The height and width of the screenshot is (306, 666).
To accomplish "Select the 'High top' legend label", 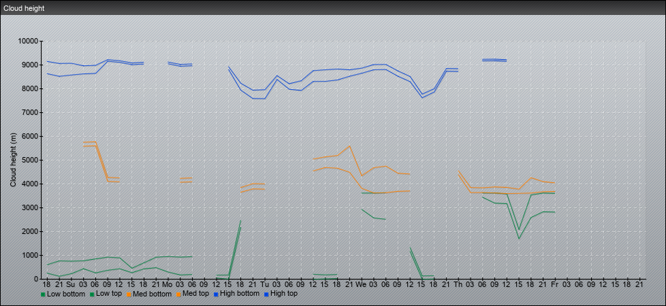I will [284, 293].
